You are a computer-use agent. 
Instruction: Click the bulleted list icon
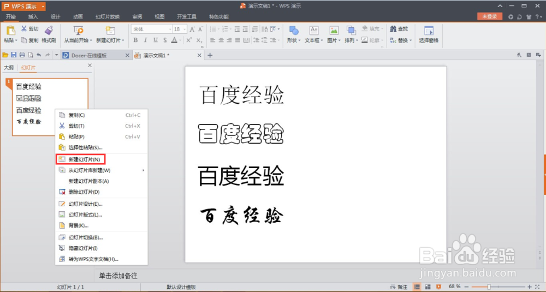213,29
